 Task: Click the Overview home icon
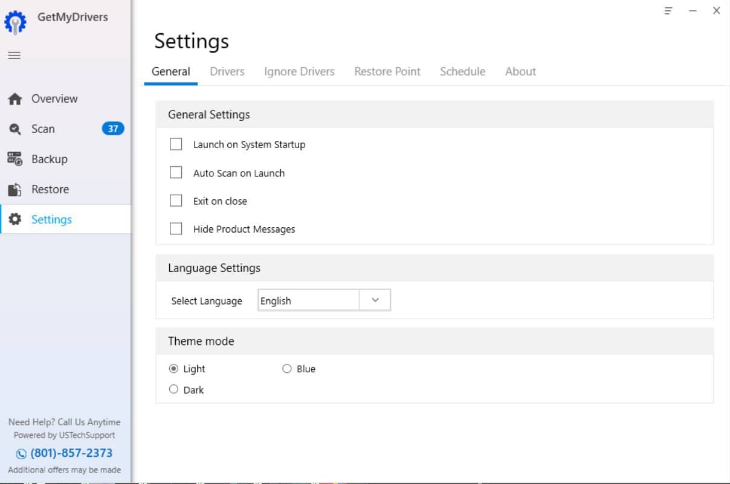(15, 99)
